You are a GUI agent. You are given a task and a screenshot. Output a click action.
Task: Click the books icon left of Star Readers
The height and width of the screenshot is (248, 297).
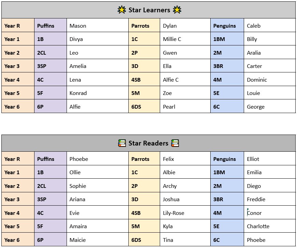[x=122, y=143]
